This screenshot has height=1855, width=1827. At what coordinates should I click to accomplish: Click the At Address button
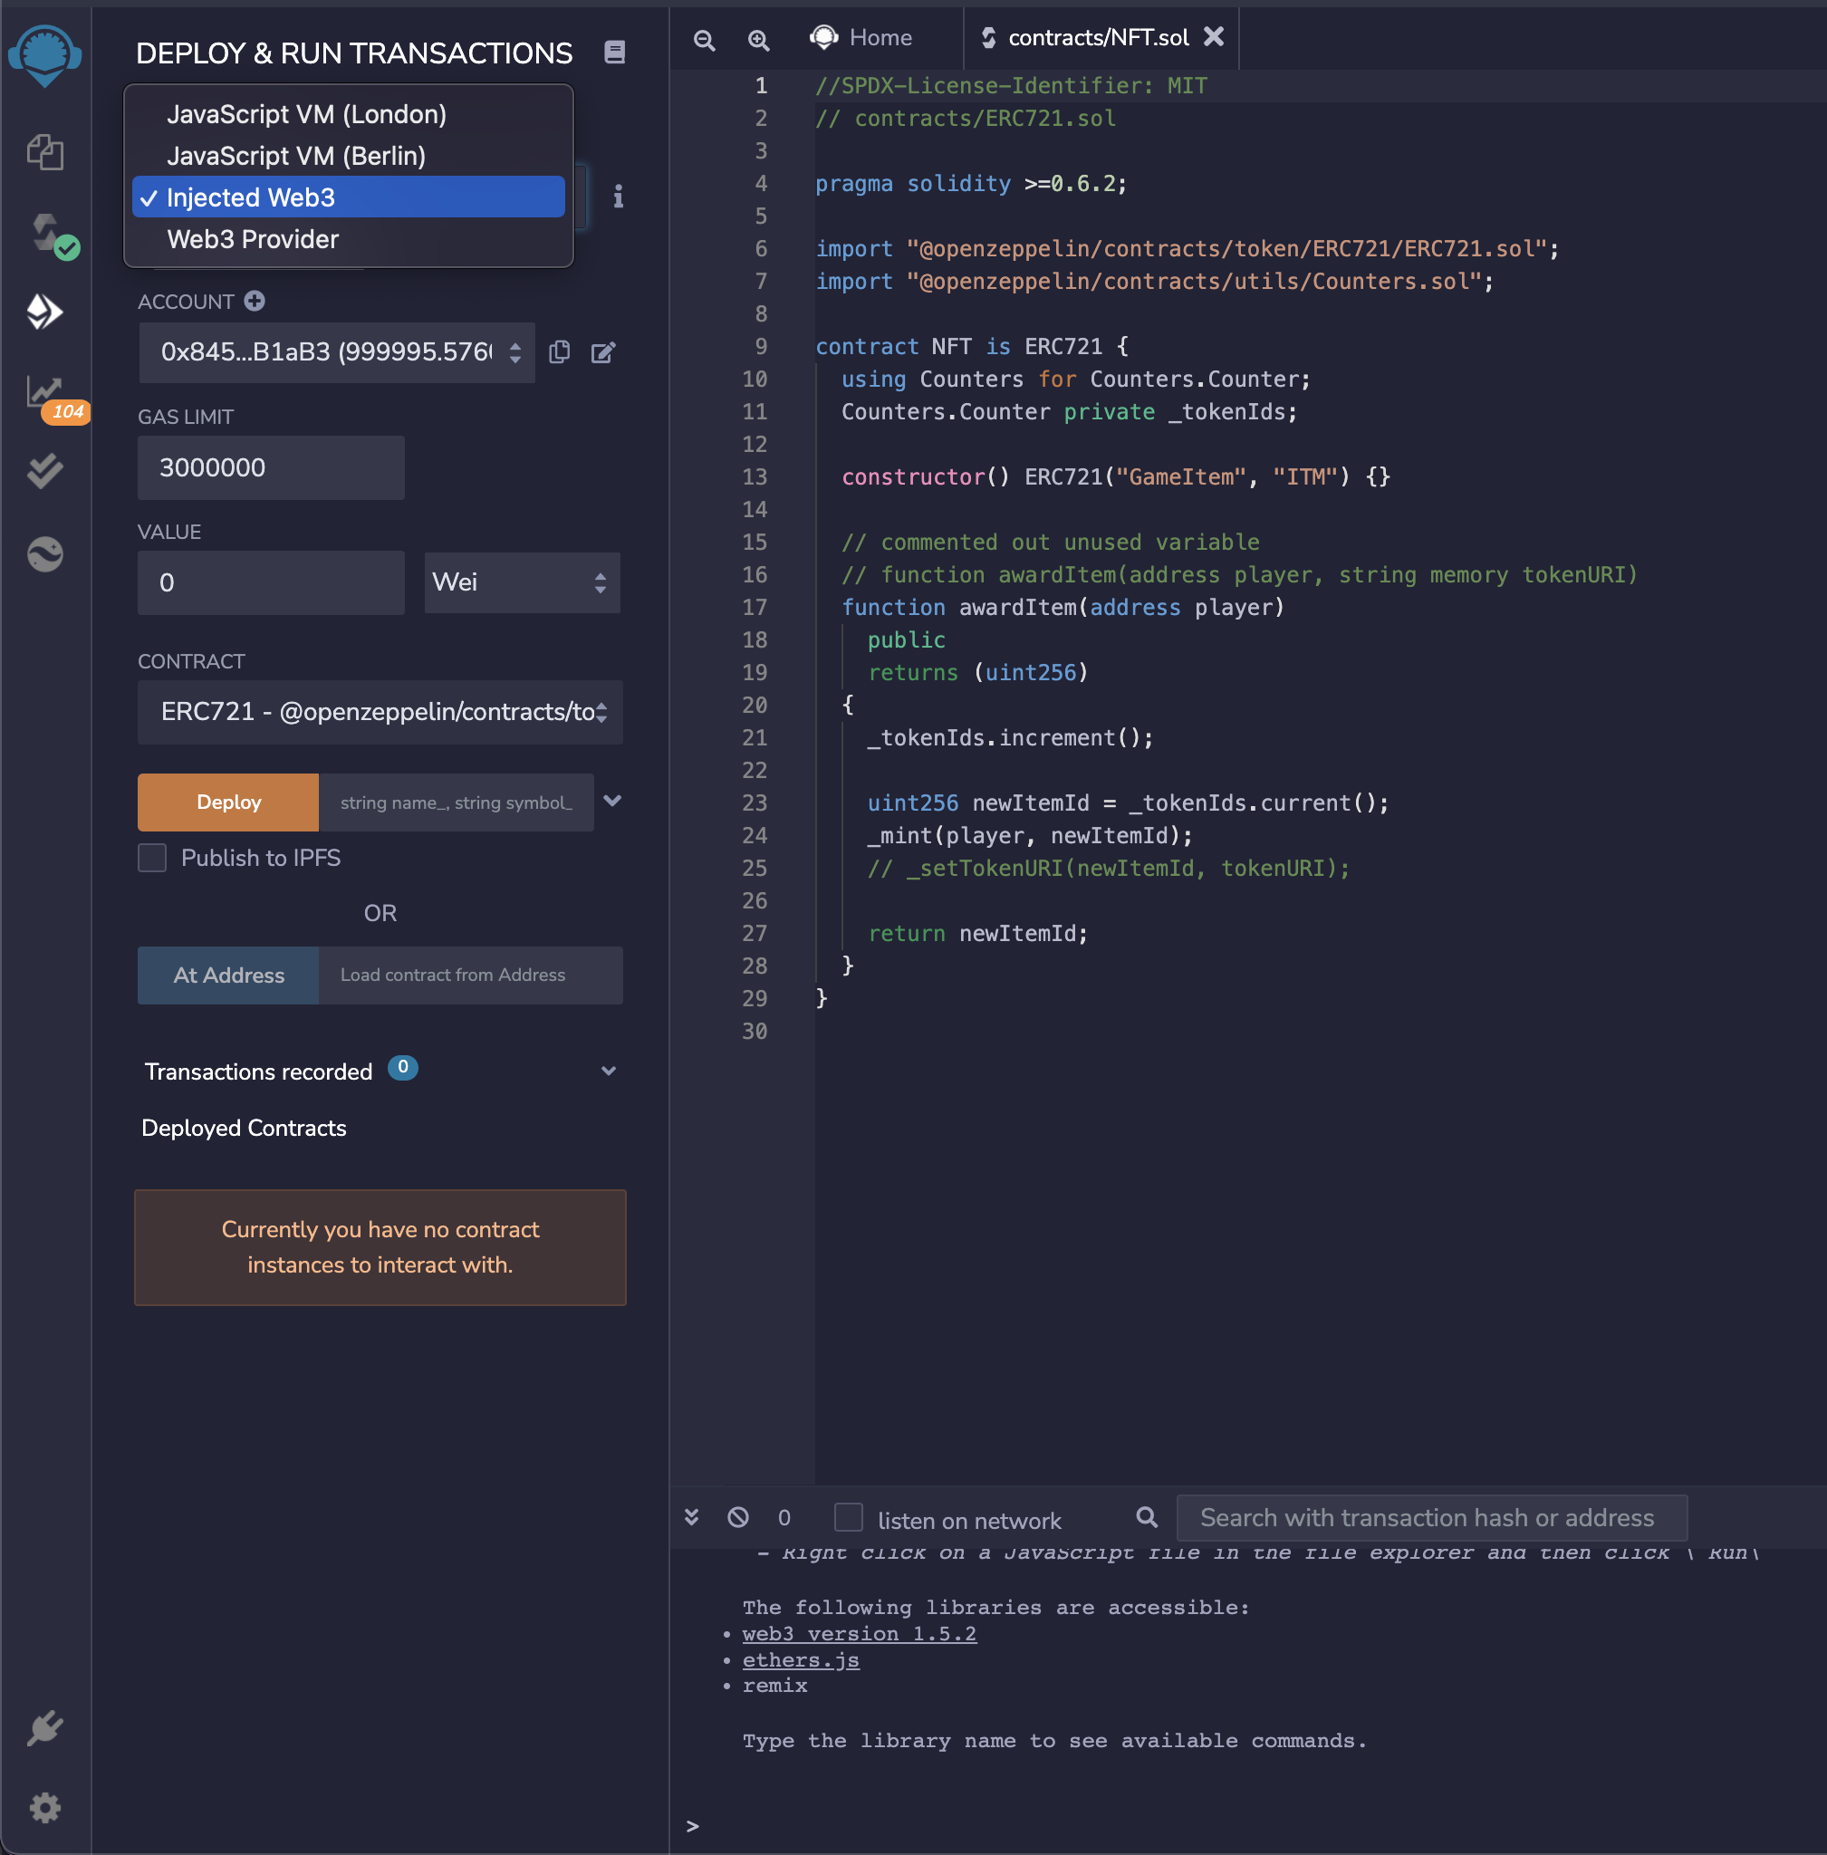point(228,975)
